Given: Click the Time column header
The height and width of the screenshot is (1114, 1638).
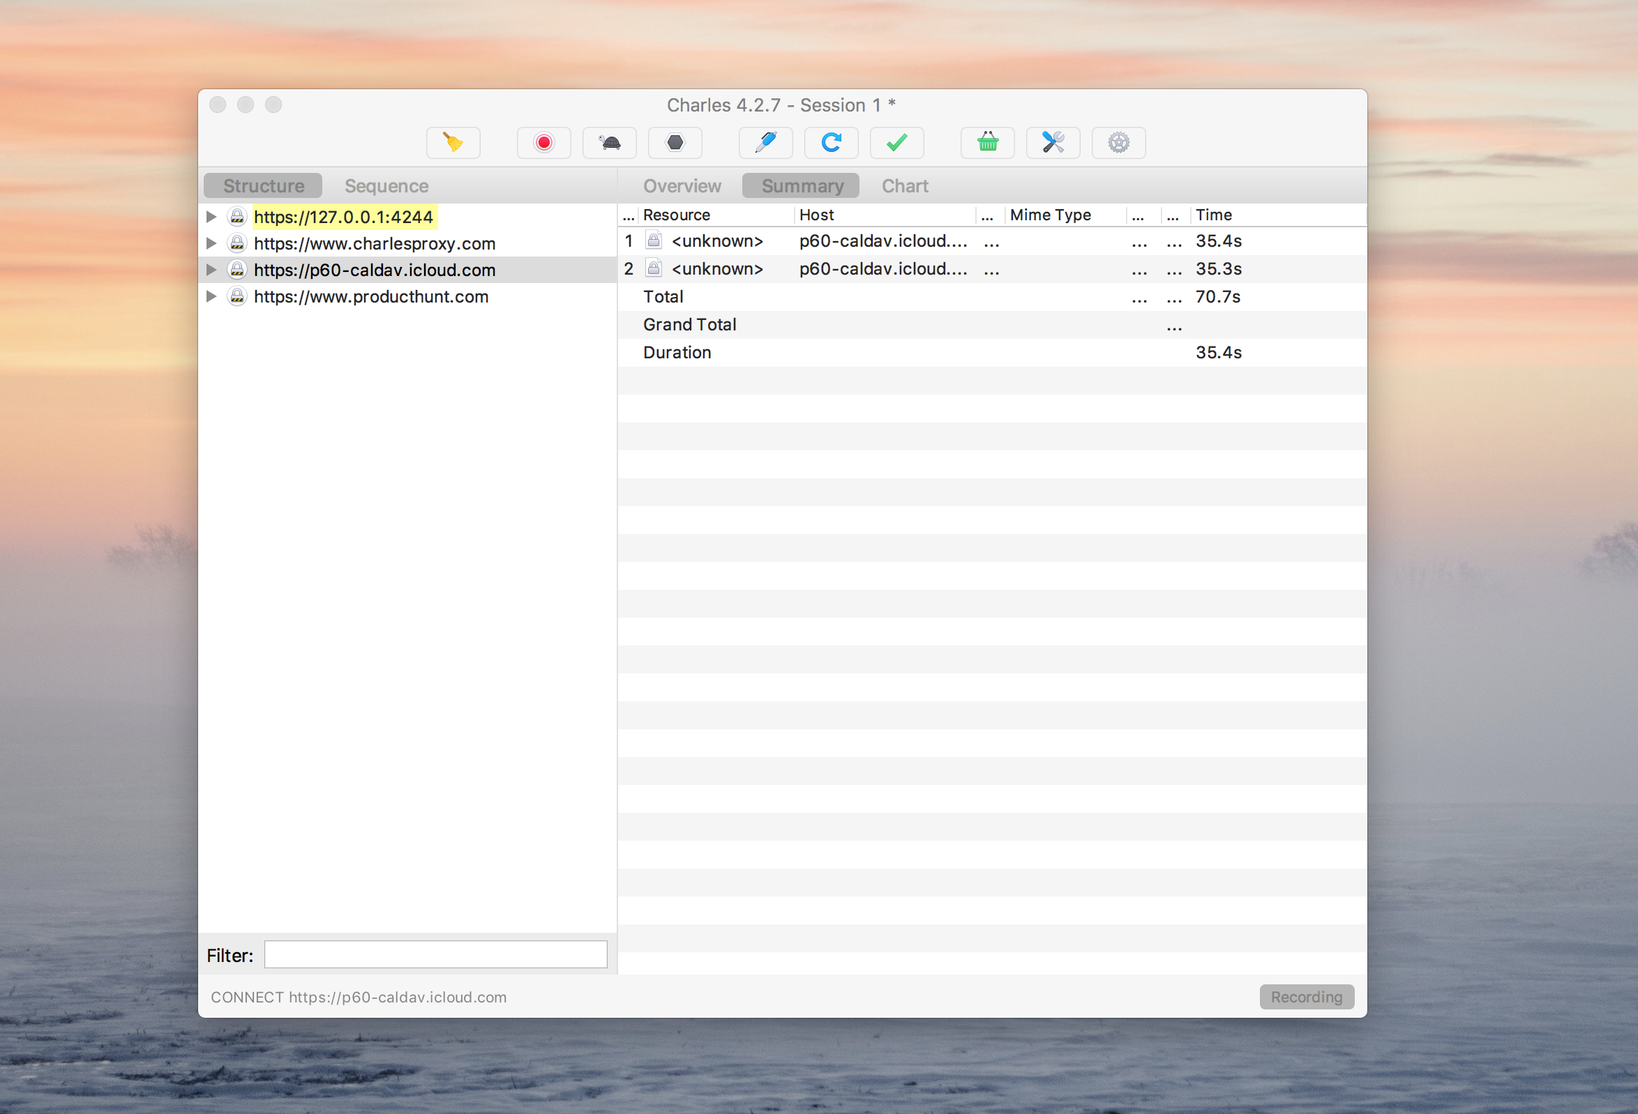Looking at the screenshot, I should click(x=1213, y=215).
